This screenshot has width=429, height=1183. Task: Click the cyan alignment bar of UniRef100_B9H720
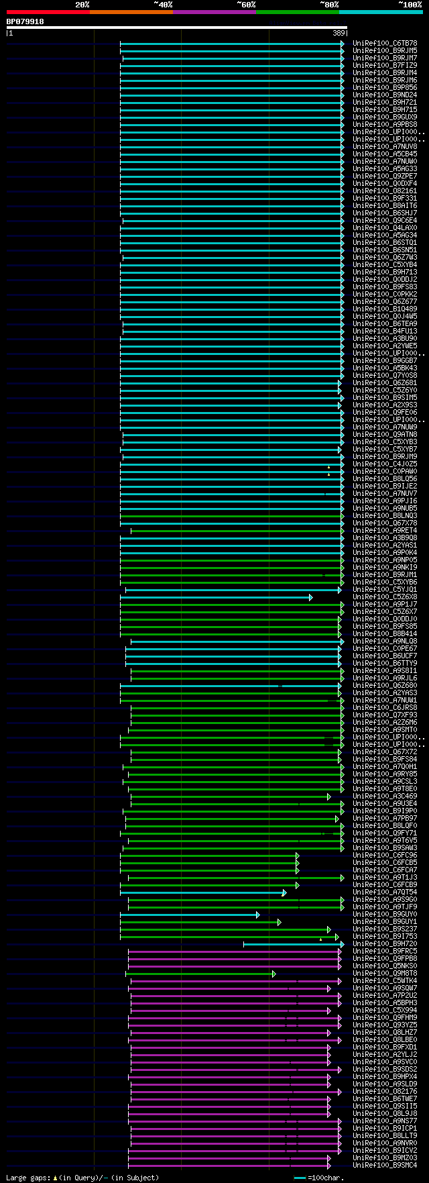point(294,943)
